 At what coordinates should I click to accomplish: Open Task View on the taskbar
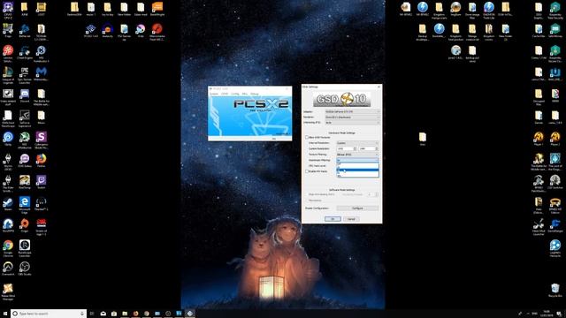coord(92,314)
